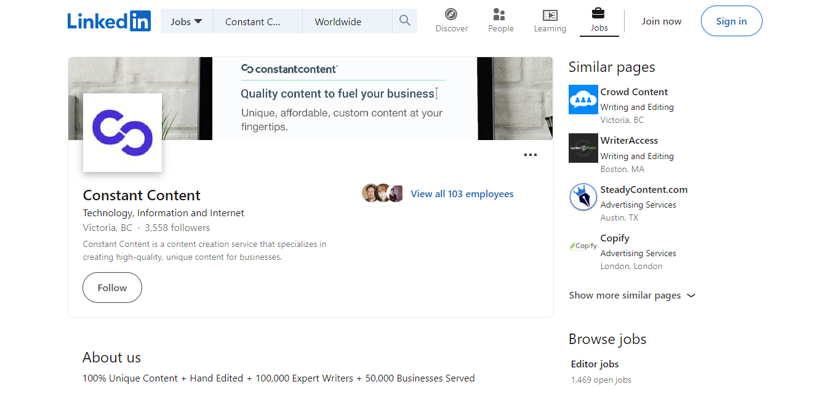813x395 pixels.
Task: Click the '3,558 followers' text
Action: 177,228
